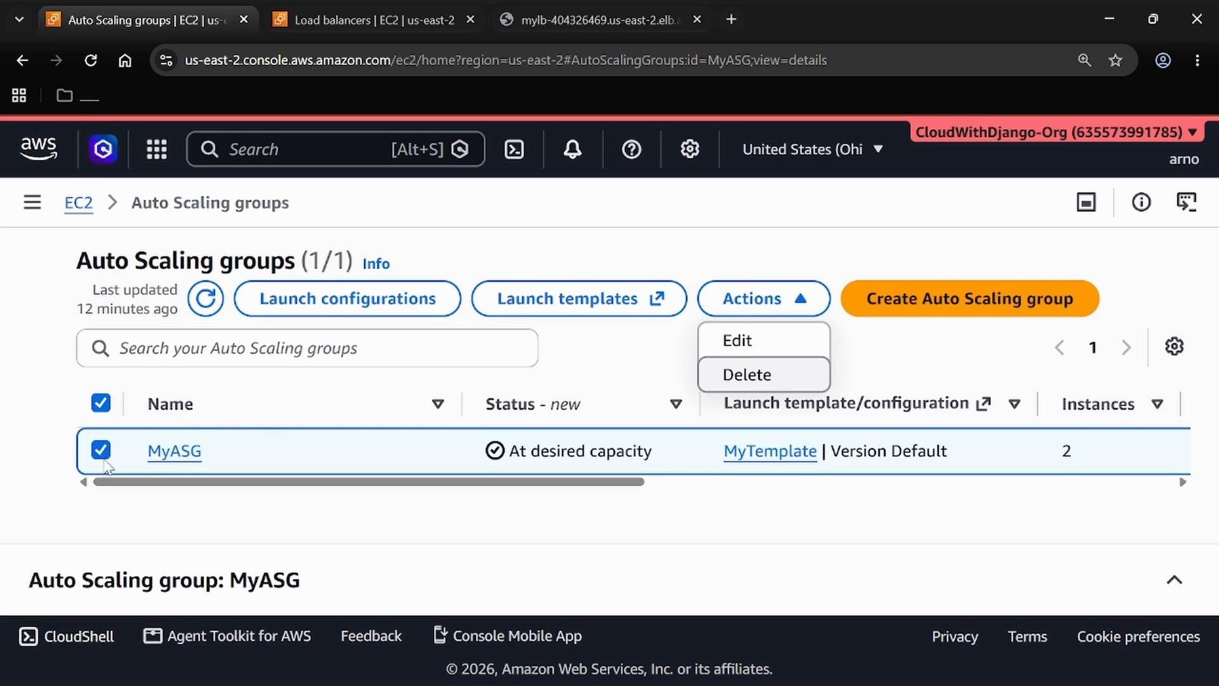
Task: Open Launch configurations
Action: (347, 299)
